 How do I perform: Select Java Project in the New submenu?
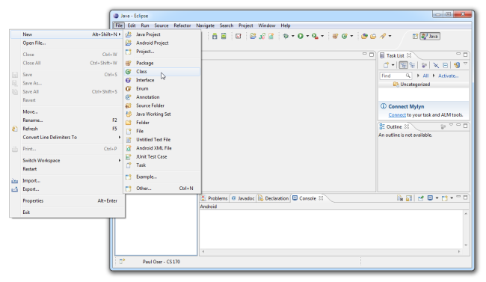162,34
